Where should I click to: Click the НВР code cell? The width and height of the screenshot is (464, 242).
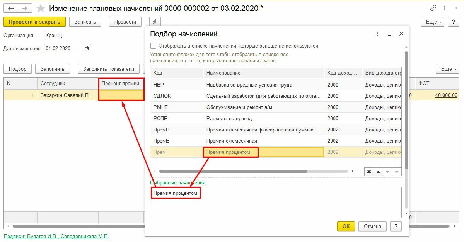pyautogui.click(x=177, y=85)
